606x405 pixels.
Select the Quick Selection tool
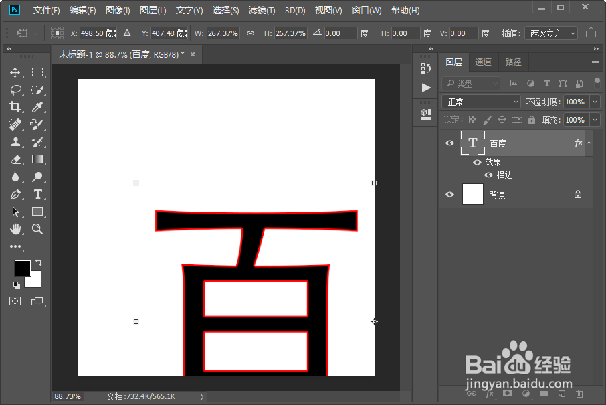[37, 90]
